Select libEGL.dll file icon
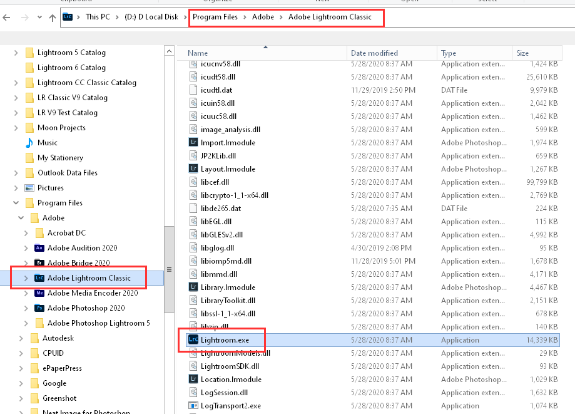575x414 pixels. click(x=193, y=221)
